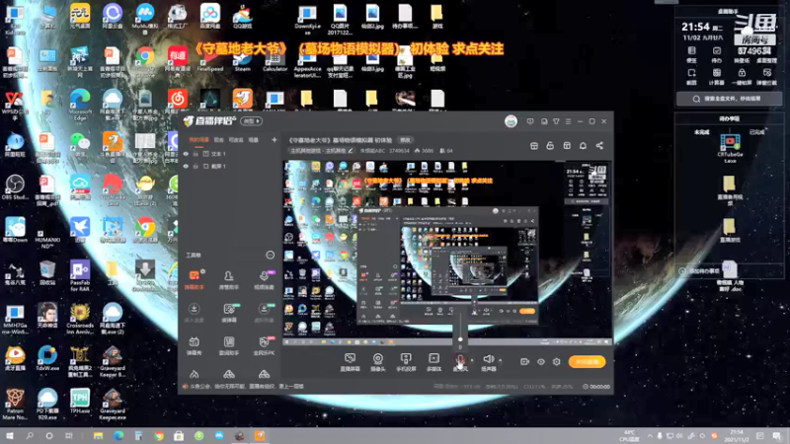This screenshot has width=790, height=444.
Task: Hide the 截屏 1 source
Action: click(186, 166)
